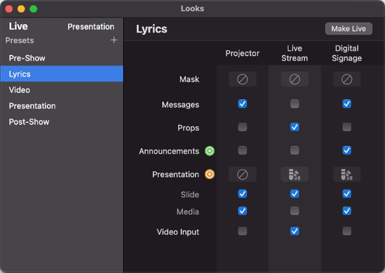
Task: Zoom the Looks window with green button
Action: [33, 9]
